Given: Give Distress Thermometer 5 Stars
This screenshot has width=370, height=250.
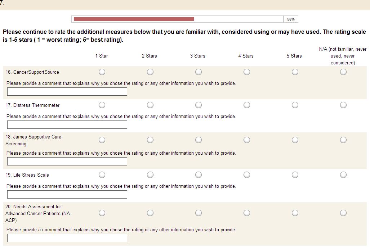Looking at the screenshot, I should [295, 105].
